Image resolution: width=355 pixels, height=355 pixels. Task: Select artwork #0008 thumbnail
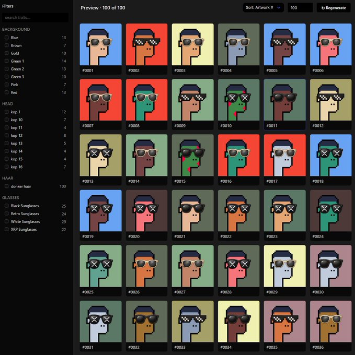(x=147, y=100)
